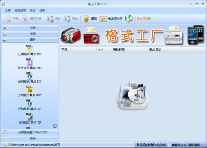Viewport: 207px width, 148px height.
Task: Click the '任何格式 轉成 BMP' label
Action: [30, 95]
